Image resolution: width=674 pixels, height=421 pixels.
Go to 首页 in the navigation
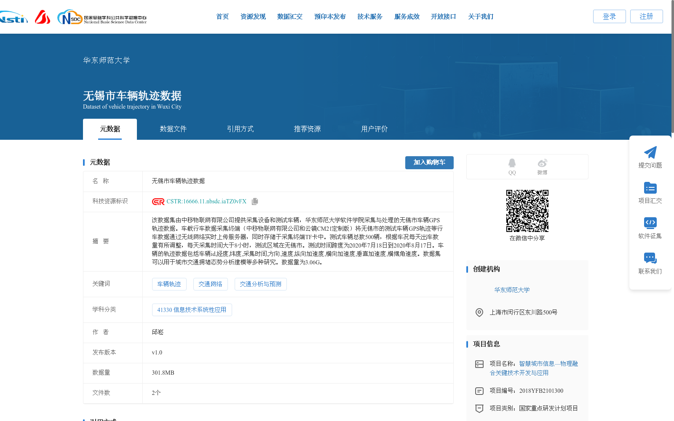tap(222, 16)
